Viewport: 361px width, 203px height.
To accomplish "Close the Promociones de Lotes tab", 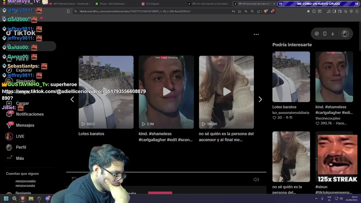I will click(x=274, y=4).
